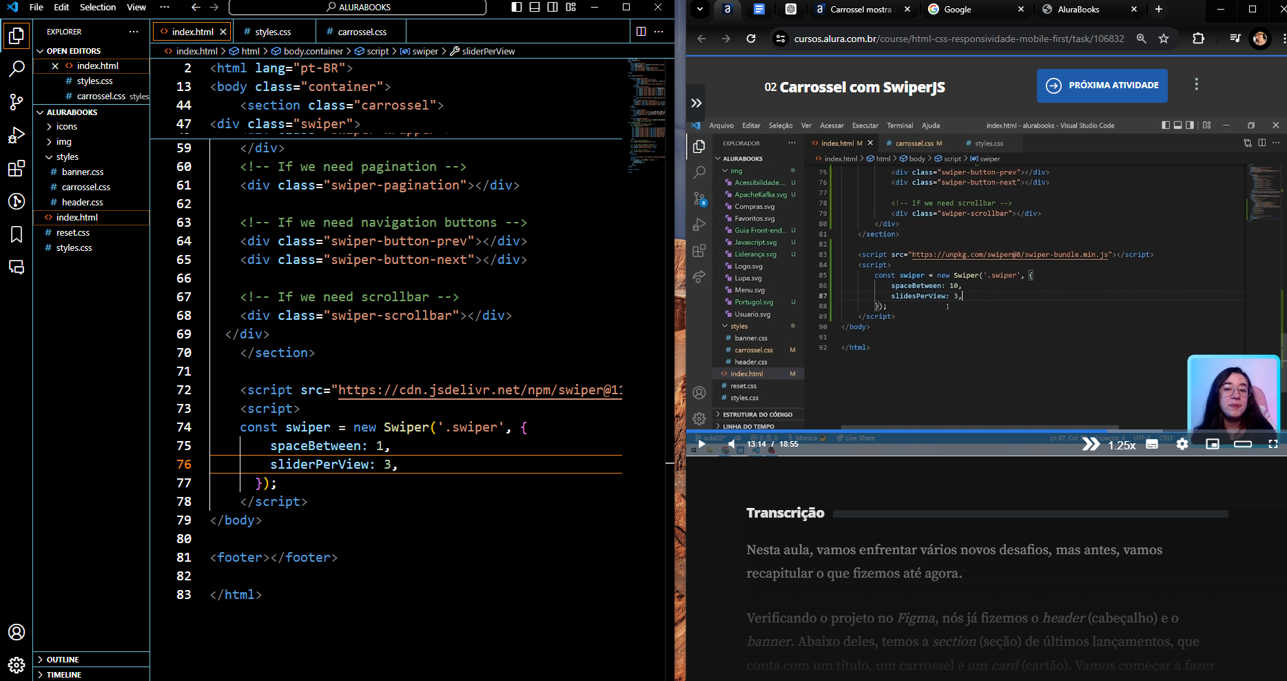Open the Manage gear in activity bar
Screen dimensions: 1287x681
pos(17,665)
